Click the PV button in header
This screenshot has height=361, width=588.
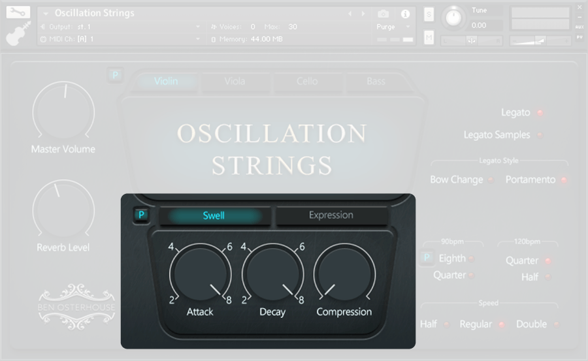click(580, 37)
